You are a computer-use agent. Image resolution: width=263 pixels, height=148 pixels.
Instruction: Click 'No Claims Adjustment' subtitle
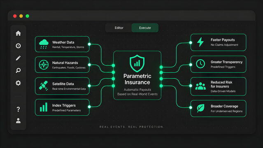point(224,45)
